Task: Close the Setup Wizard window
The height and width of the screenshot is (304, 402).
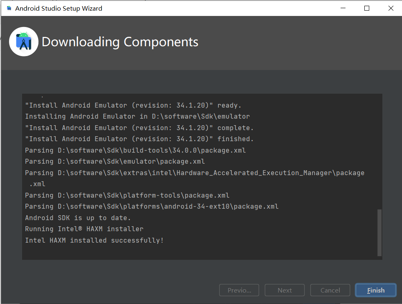Action: 391,8
